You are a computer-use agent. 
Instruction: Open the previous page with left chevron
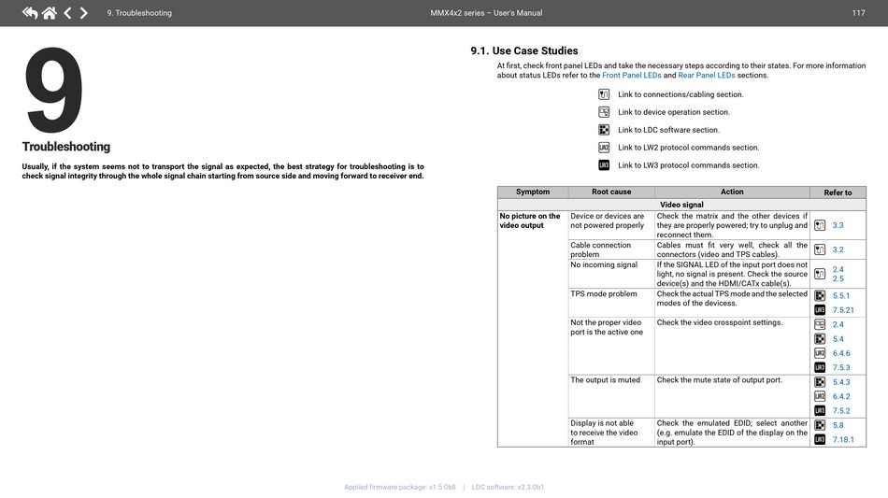pyautogui.click(x=67, y=12)
